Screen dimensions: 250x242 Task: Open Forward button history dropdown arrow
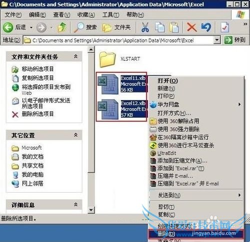(51, 27)
